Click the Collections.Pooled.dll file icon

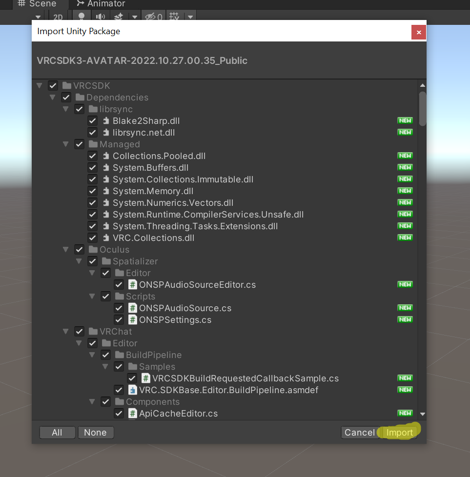(x=106, y=156)
